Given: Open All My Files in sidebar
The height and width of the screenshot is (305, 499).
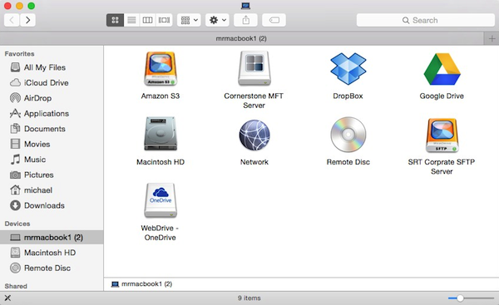Looking at the screenshot, I should tap(52, 67).
